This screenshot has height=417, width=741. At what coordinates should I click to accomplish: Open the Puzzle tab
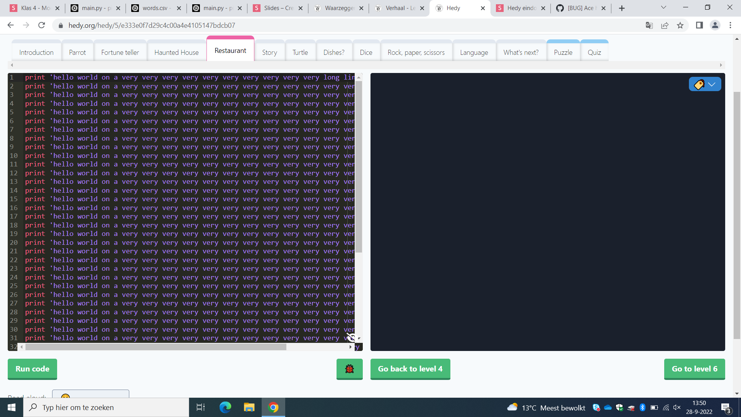563,53
